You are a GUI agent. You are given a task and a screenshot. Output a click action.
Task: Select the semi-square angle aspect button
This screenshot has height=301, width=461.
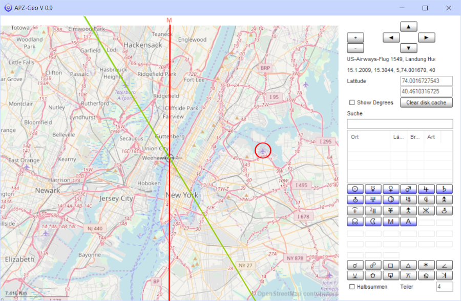444,265
